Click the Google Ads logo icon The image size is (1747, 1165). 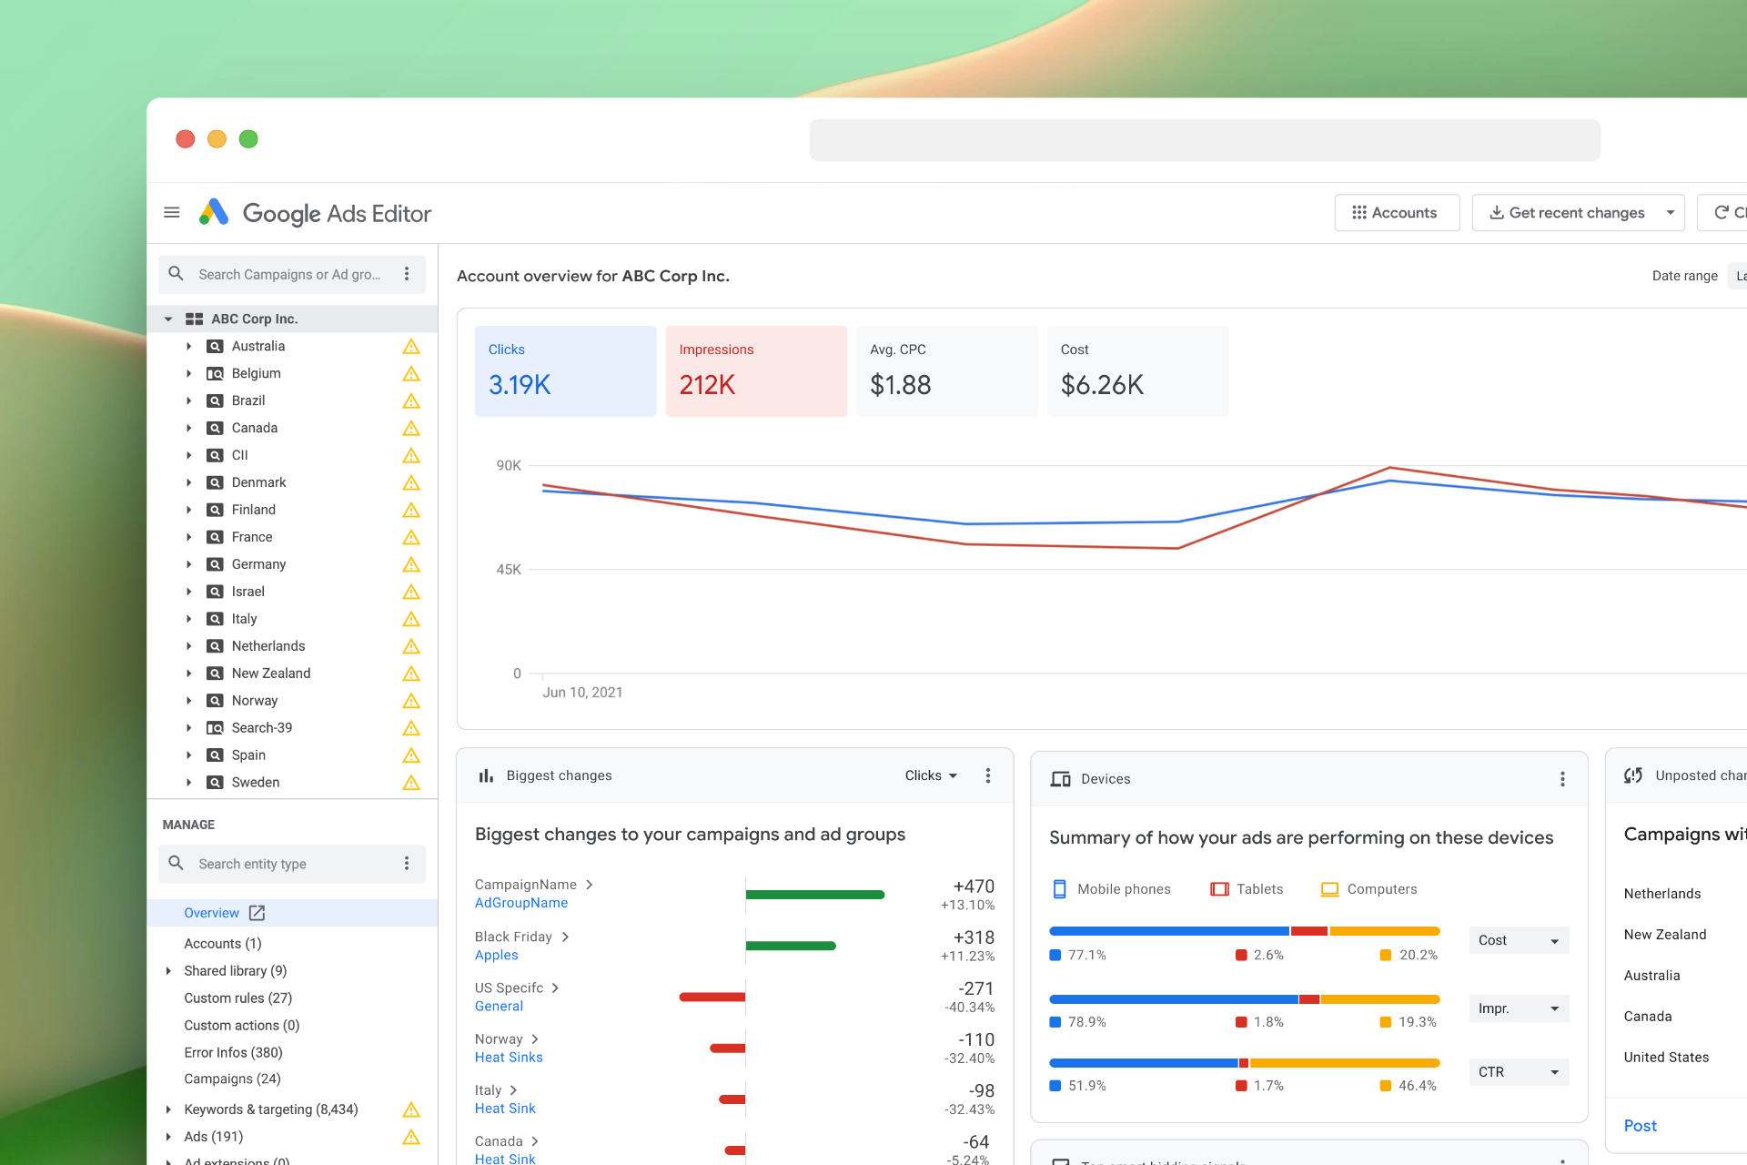pos(214,213)
